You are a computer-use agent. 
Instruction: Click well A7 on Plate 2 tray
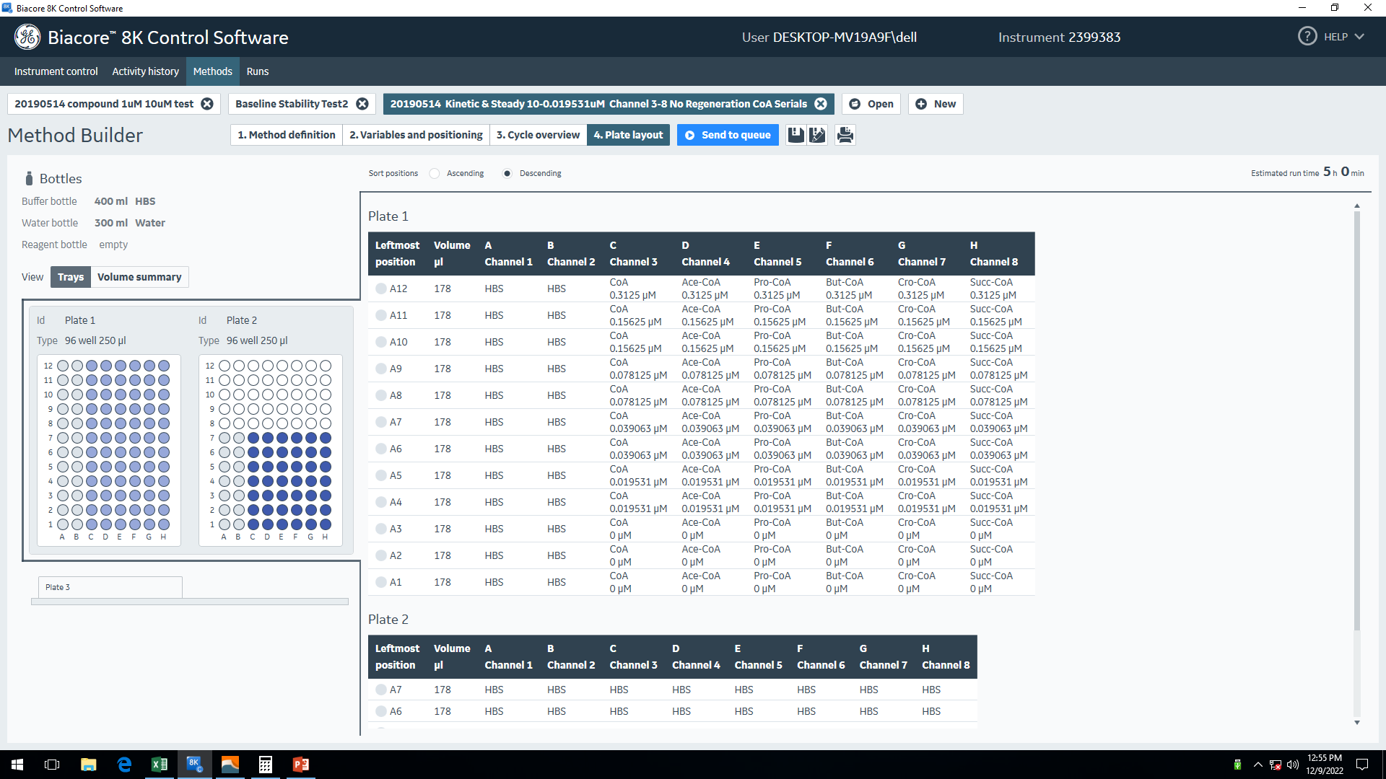tap(225, 438)
